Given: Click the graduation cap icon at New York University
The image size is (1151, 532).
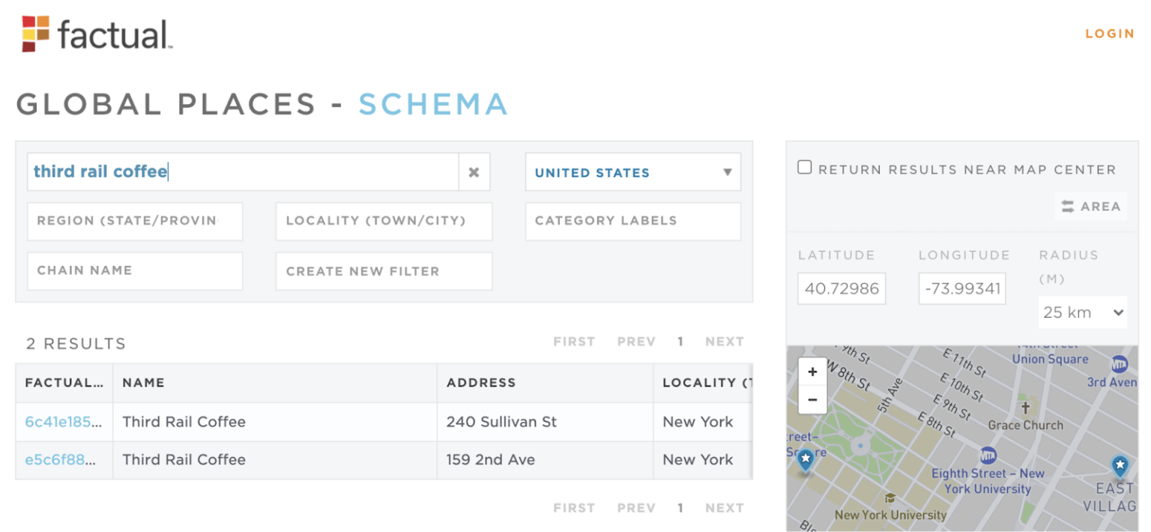Looking at the screenshot, I should point(890,497).
